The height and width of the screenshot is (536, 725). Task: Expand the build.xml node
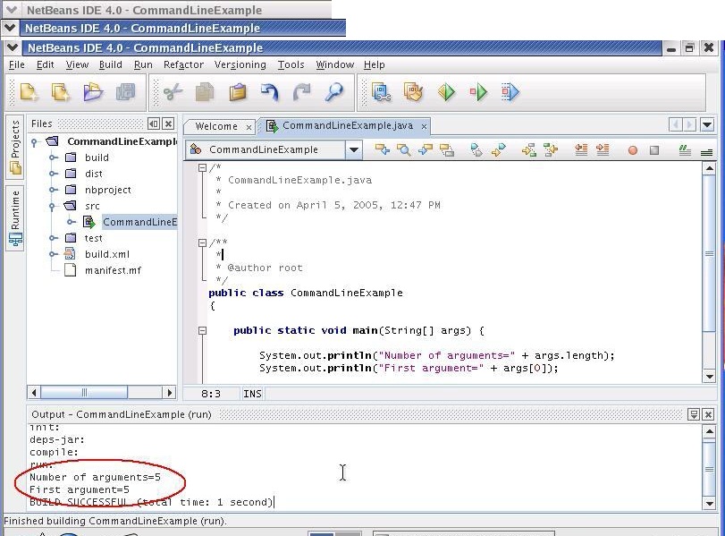54,253
